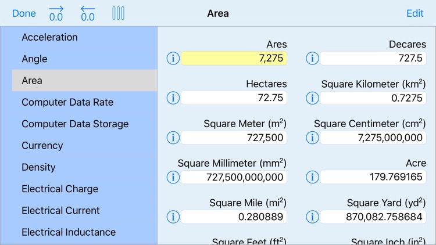Toggle the three-column layout icon
436x245 pixels.
coord(118,13)
